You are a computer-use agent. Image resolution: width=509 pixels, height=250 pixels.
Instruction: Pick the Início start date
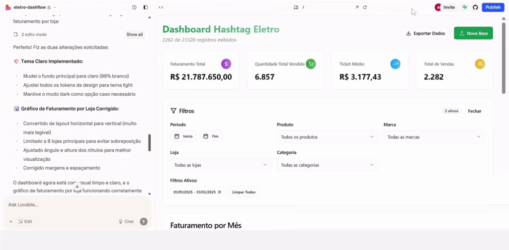[x=183, y=136]
